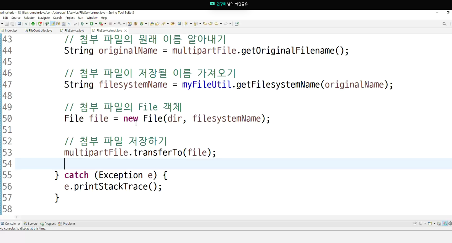This screenshot has height=243, width=452.
Task: Open the Help menu
Action: [x=104, y=18]
